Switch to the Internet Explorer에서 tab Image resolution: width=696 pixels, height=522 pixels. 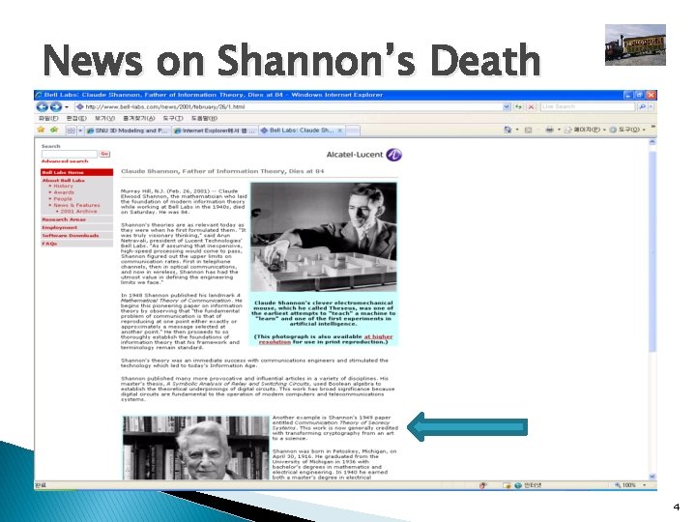coord(215,130)
